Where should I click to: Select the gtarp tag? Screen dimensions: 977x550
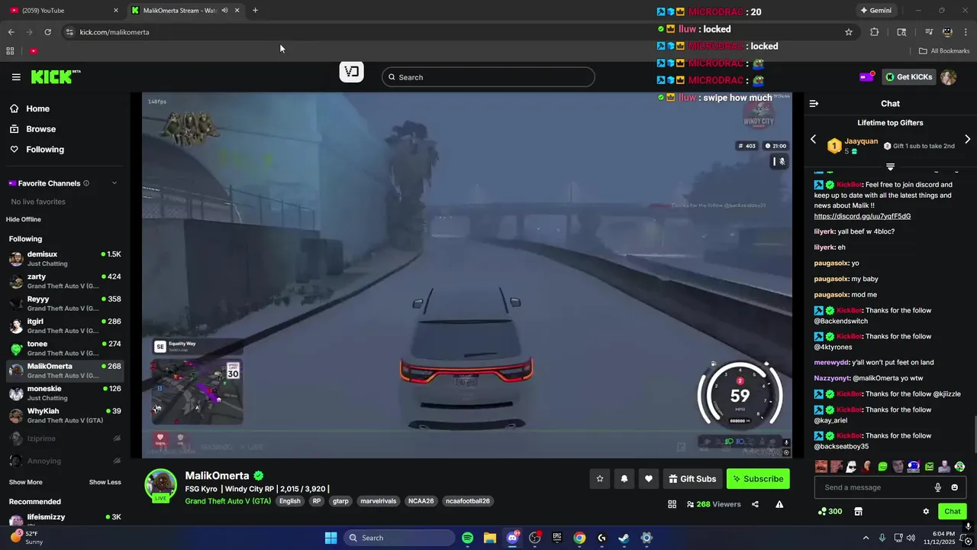coord(340,501)
